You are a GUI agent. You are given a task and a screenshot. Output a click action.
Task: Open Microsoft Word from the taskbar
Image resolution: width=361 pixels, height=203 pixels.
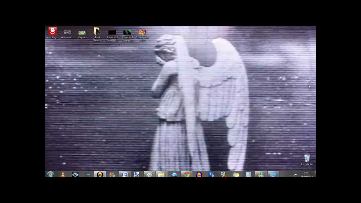(124, 175)
